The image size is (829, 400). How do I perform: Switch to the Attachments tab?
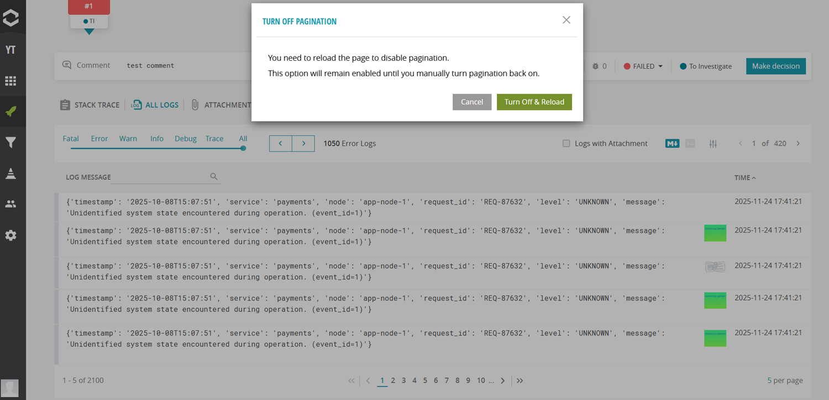coord(221,104)
